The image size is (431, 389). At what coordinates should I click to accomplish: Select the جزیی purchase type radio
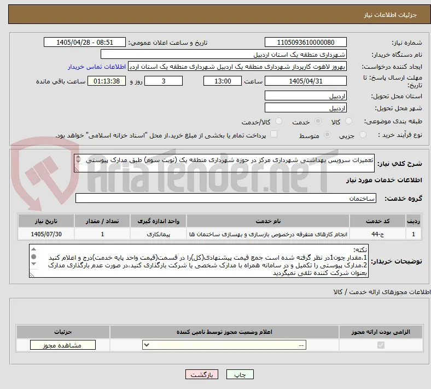[363, 135]
